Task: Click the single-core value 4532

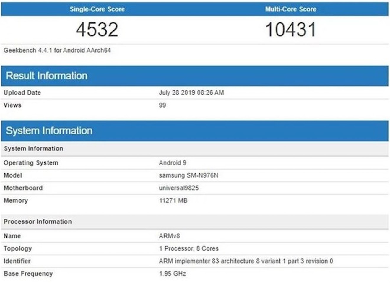Action: point(97,30)
